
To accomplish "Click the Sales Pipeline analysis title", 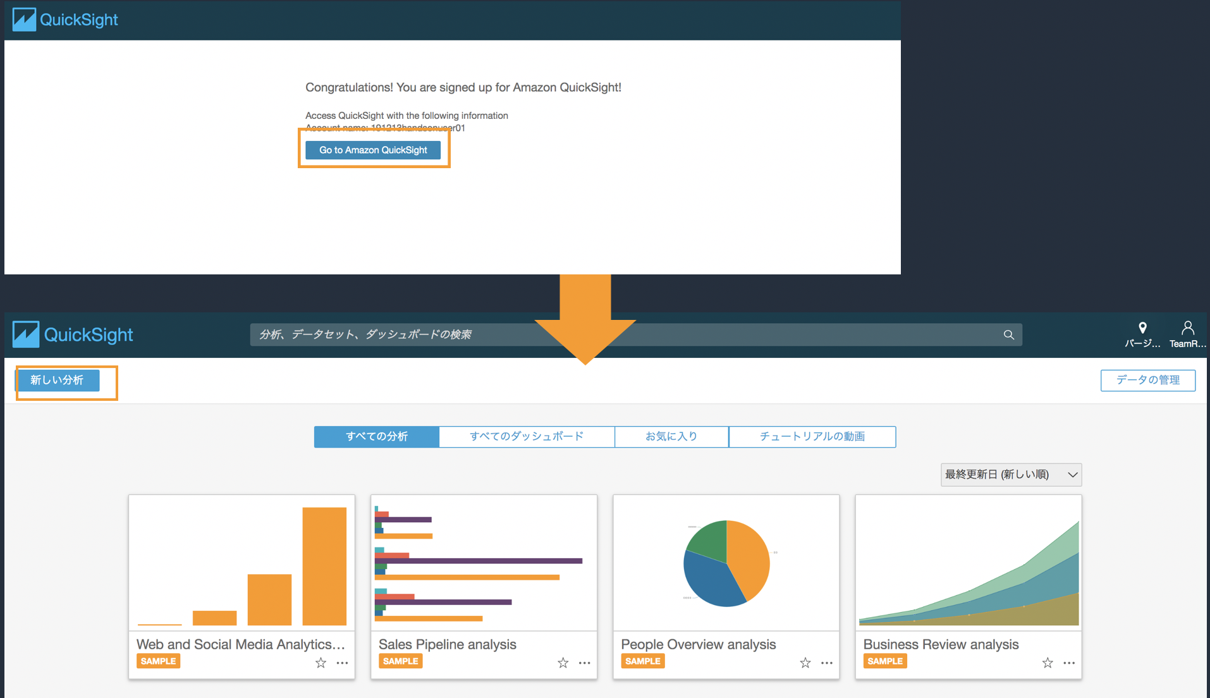I will pos(447,644).
